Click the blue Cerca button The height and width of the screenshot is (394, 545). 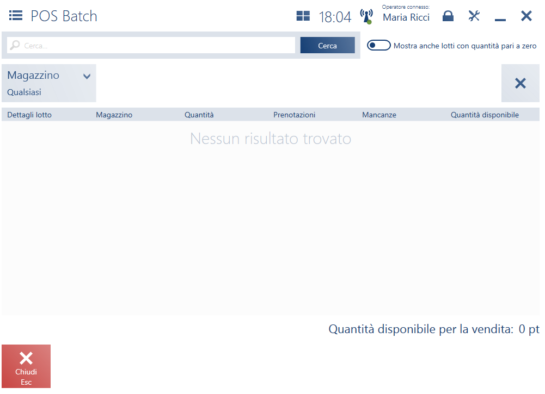327,46
